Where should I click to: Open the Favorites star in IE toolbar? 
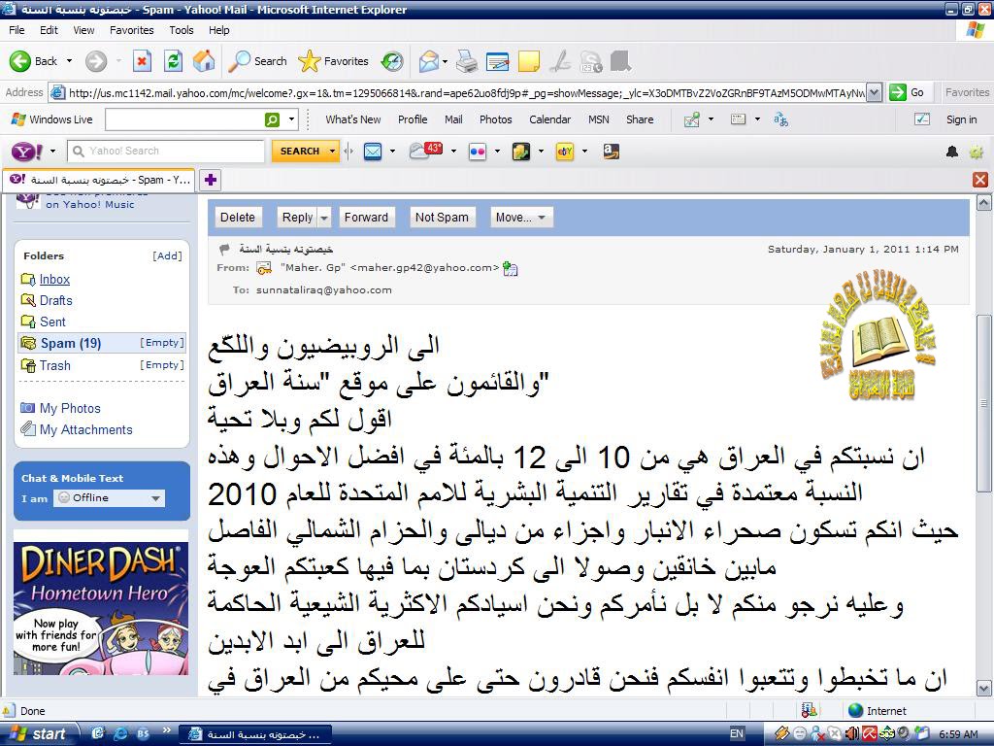click(309, 61)
